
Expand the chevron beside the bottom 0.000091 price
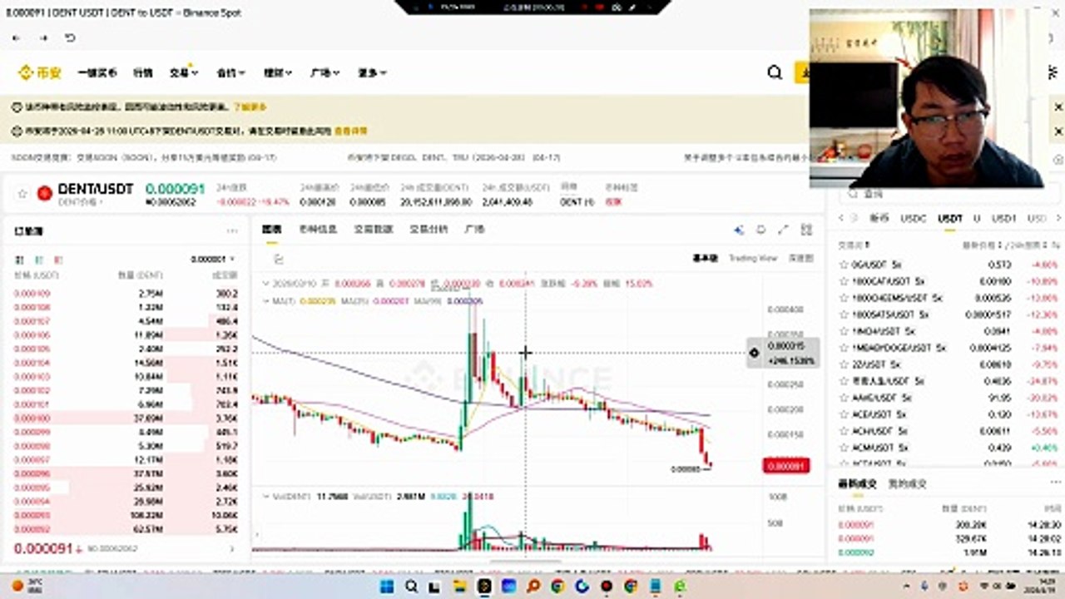click(232, 549)
